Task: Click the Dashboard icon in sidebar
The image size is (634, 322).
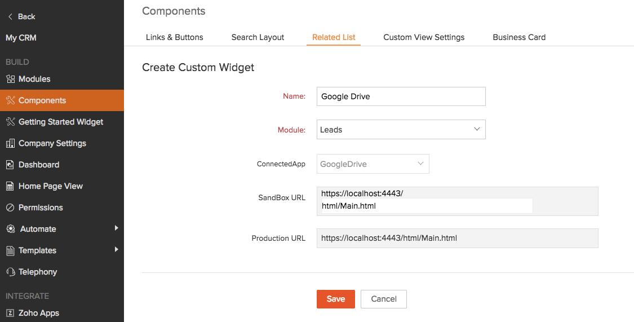Action: tap(10, 165)
